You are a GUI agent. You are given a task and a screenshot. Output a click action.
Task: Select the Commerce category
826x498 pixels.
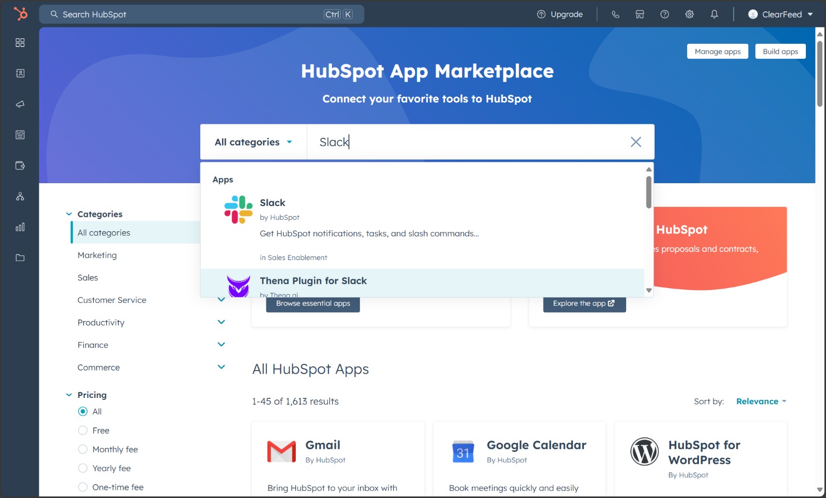tap(99, 367)
